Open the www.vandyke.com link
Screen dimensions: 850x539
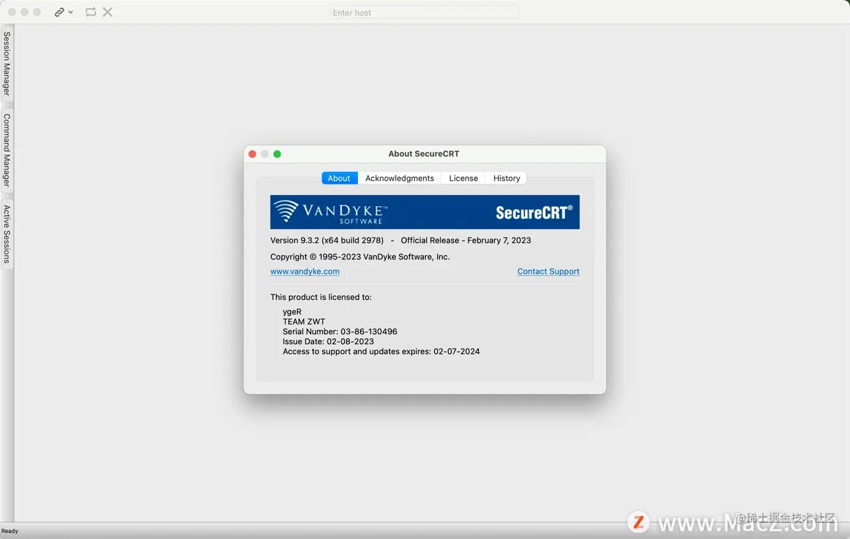click(304, 271)
